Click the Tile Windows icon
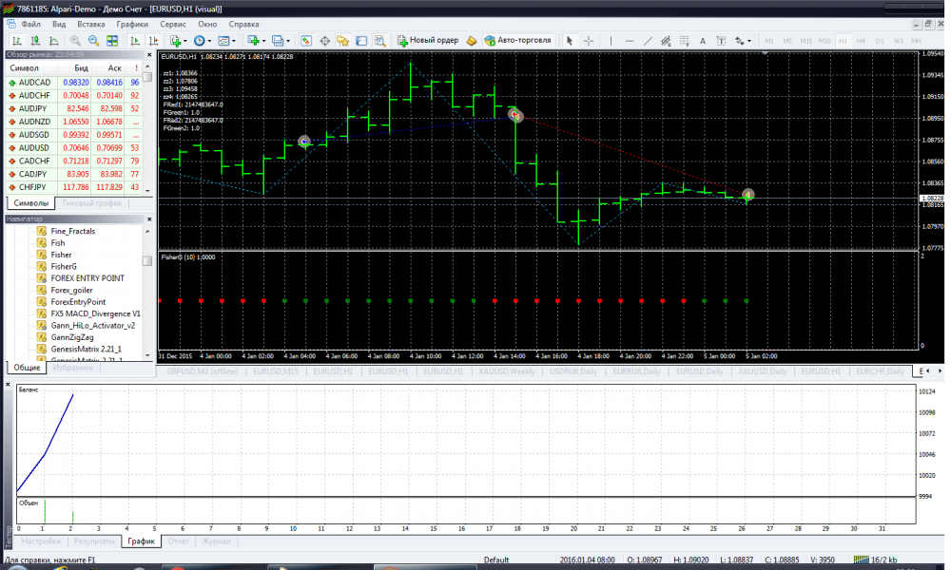 click(x=113, y=41)
